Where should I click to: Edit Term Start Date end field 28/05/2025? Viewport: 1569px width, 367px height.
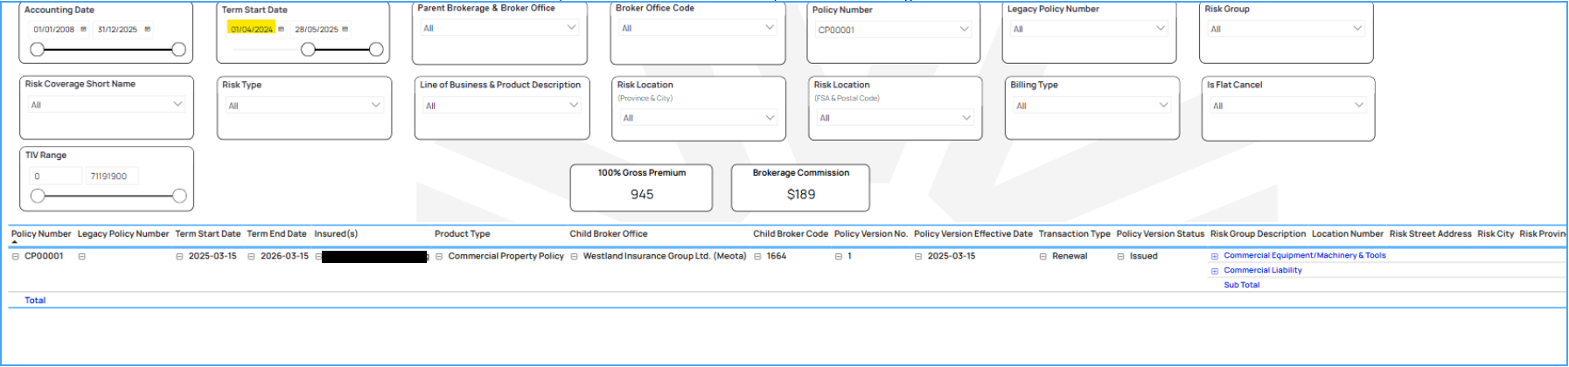[316, 29]
